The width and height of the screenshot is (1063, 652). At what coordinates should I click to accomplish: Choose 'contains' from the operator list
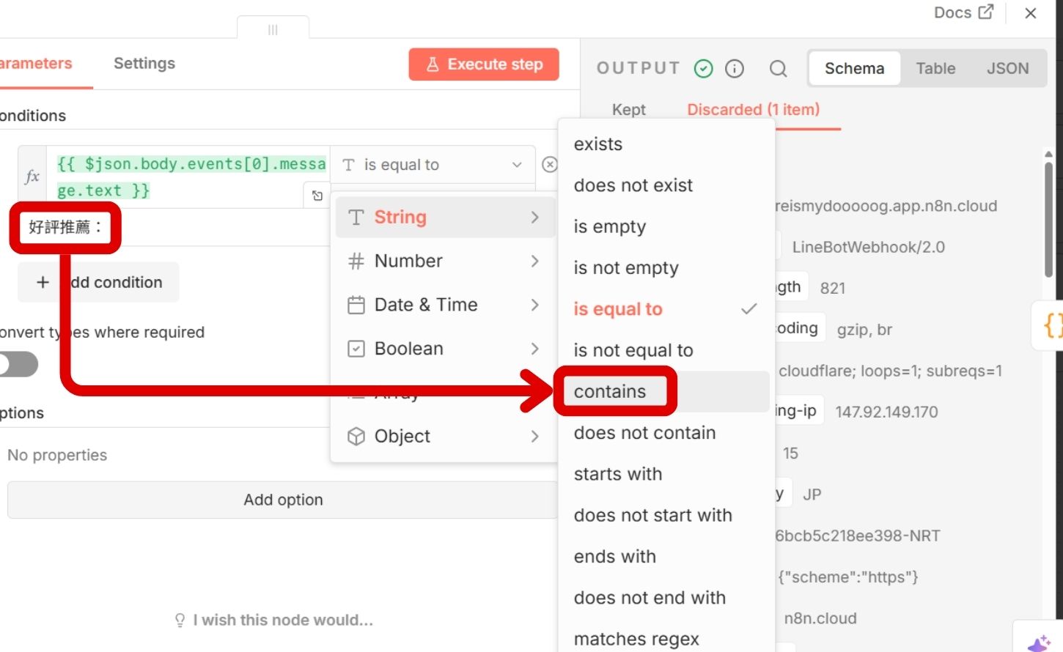611,392
